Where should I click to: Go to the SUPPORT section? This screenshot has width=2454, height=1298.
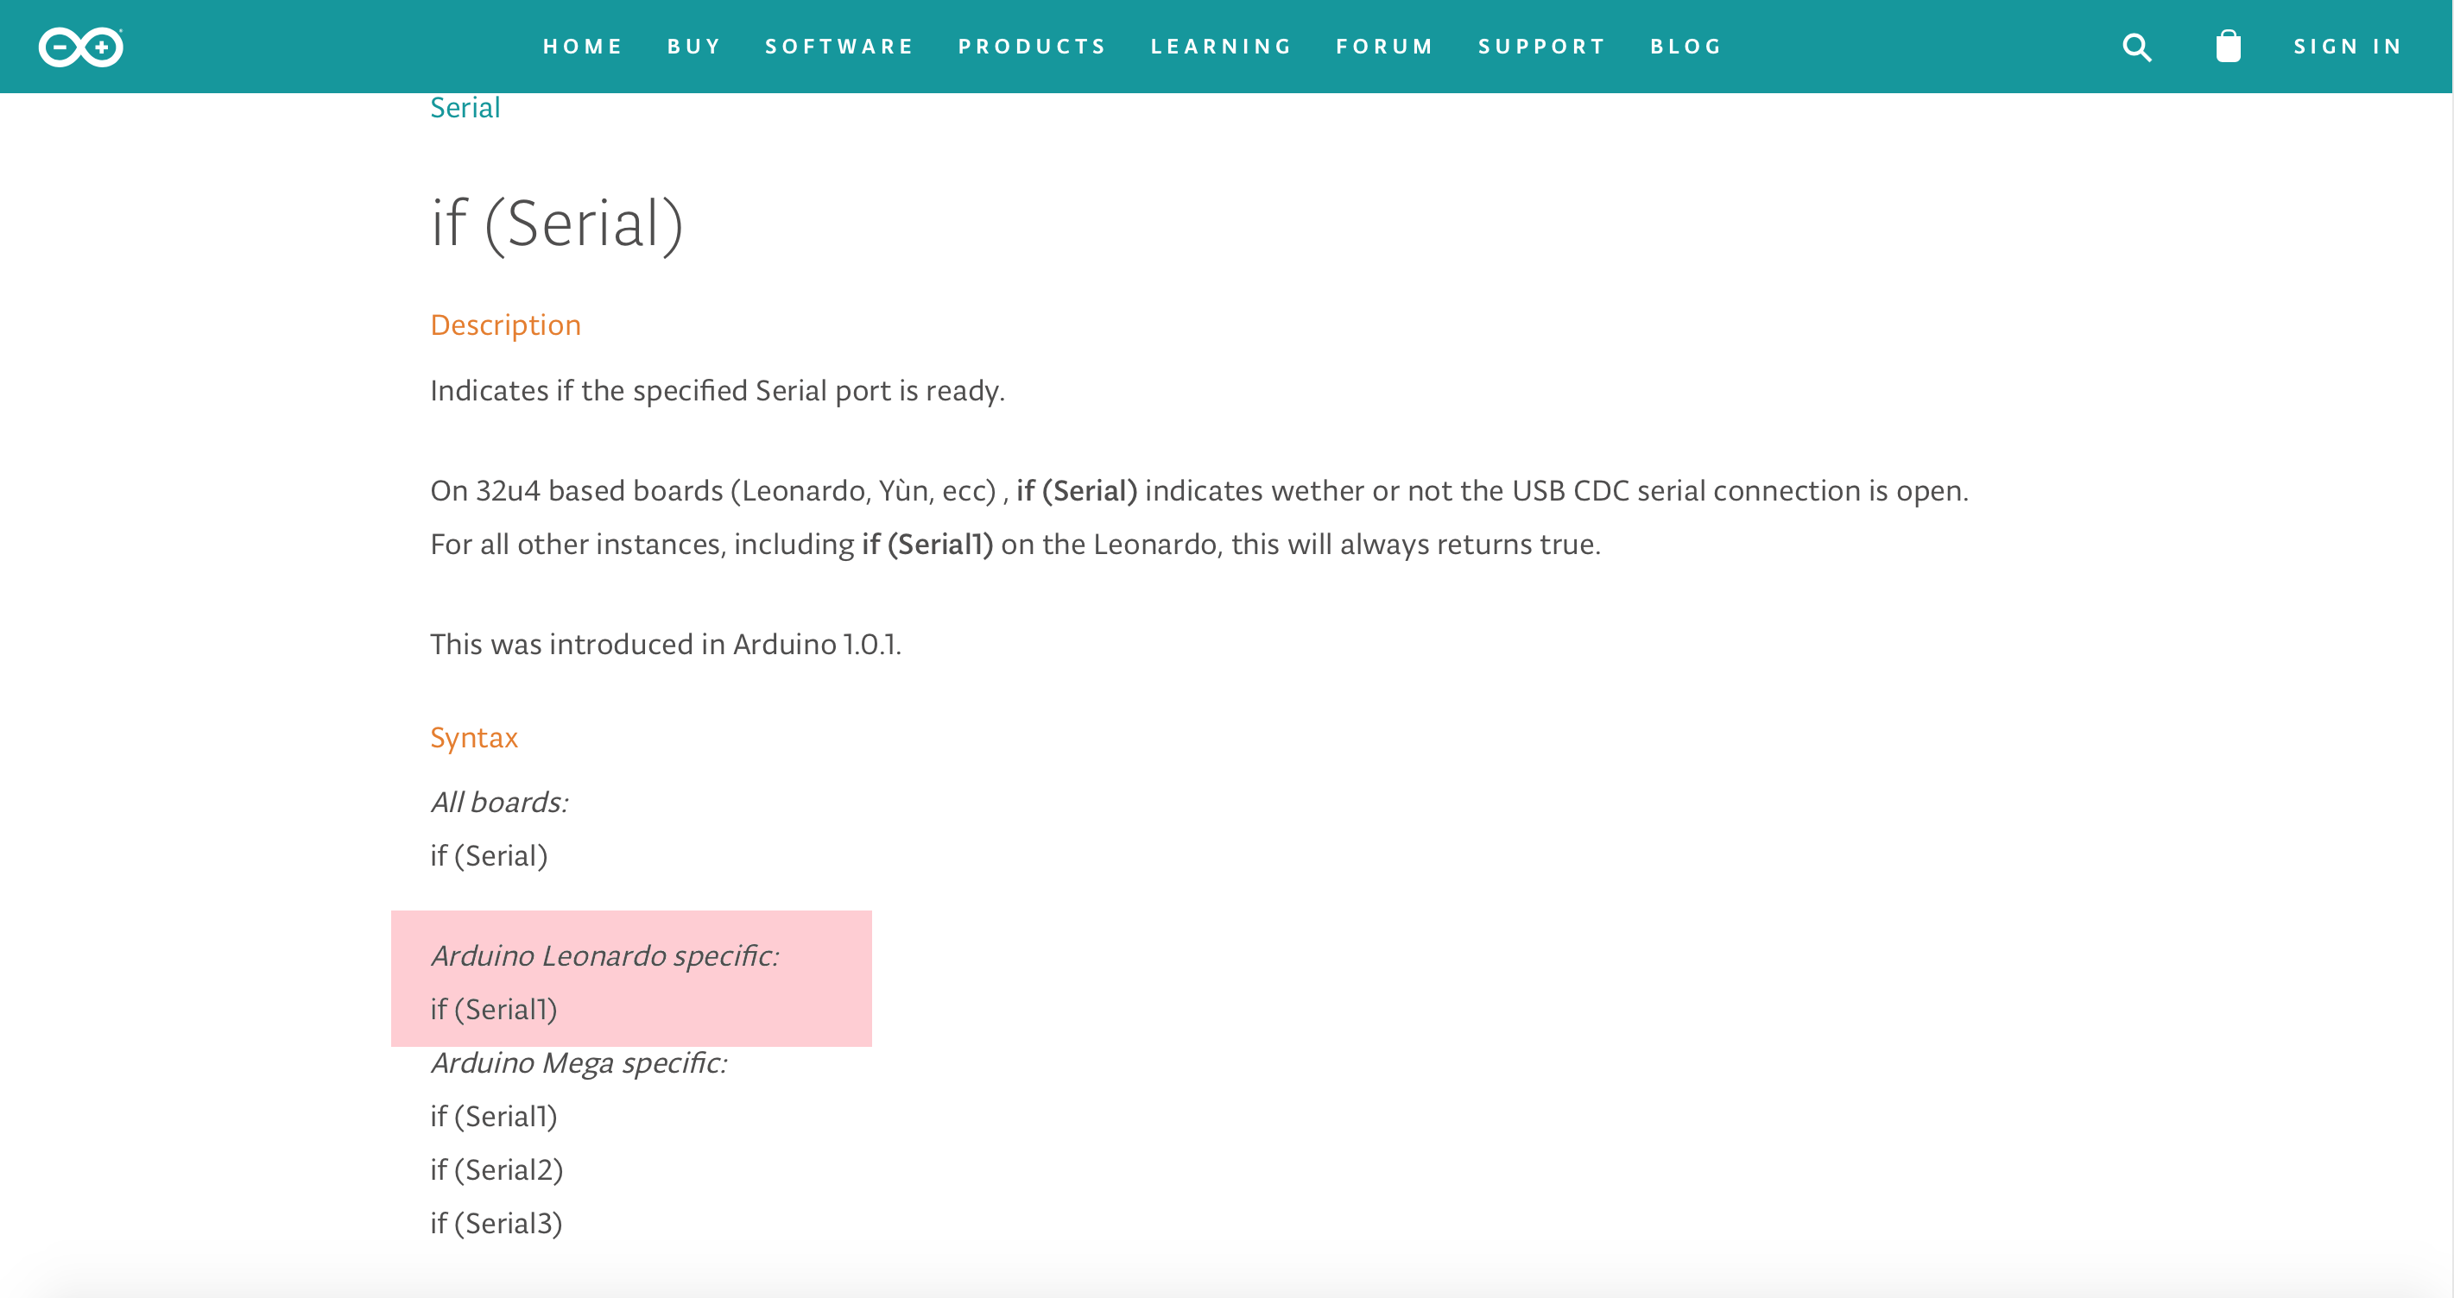click(x=1540, y=46)
